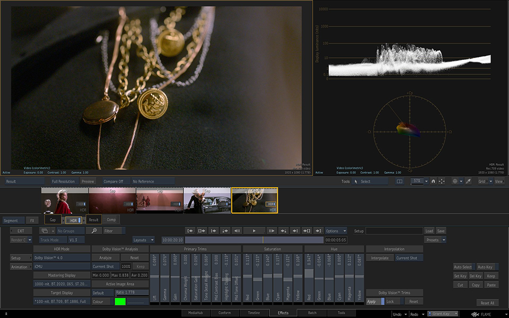Step back one frame

(237, 231)
